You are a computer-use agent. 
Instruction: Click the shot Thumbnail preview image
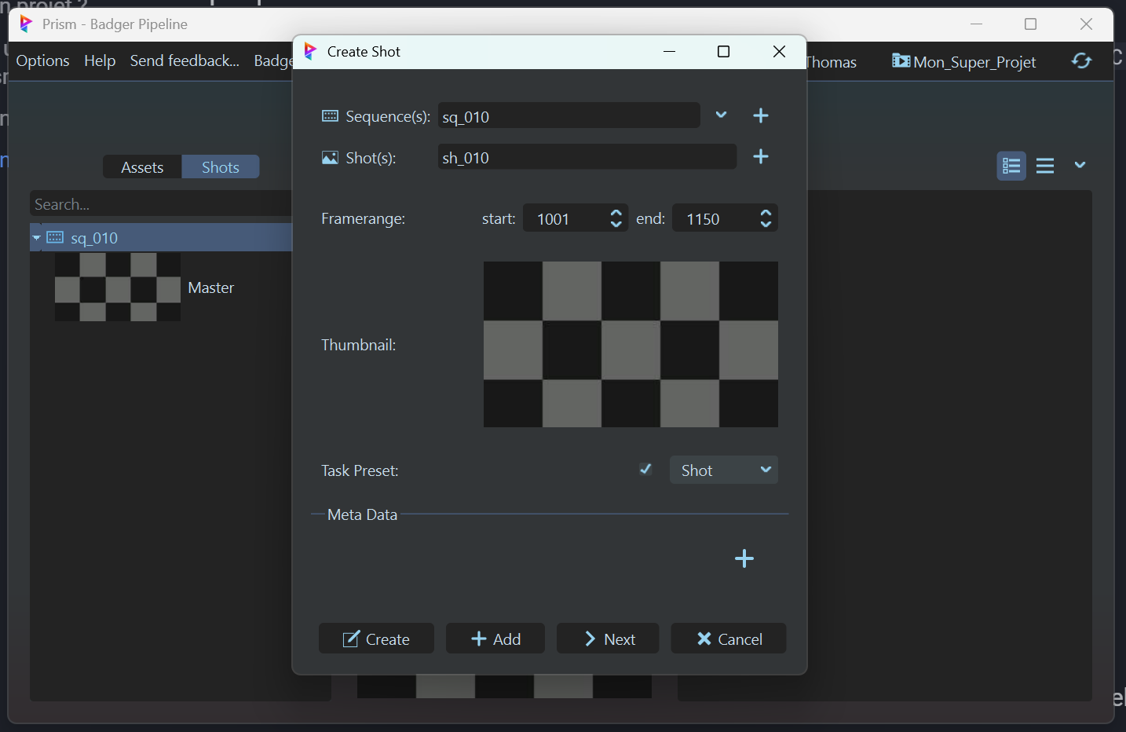pos(630,344)
